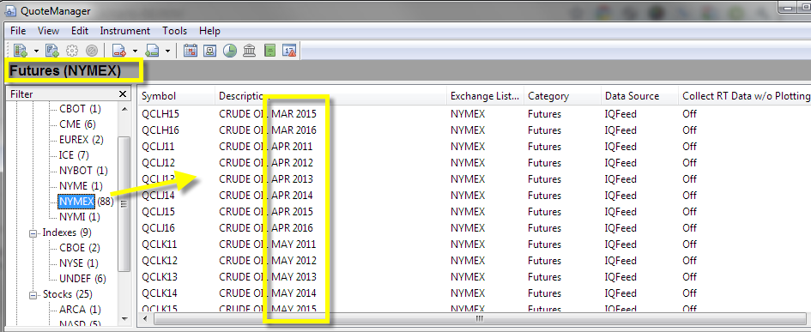This screenshot has height=332, width=811.
Task: Sort by the Data Source column header
Action: 639,96
